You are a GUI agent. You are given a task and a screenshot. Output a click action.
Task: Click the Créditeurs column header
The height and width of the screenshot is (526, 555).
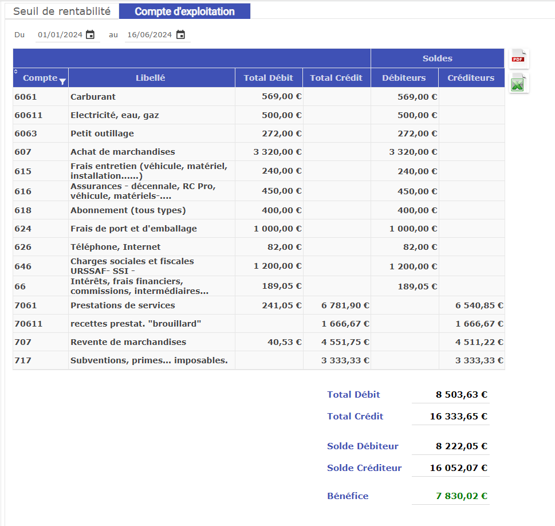pos(471,78)
